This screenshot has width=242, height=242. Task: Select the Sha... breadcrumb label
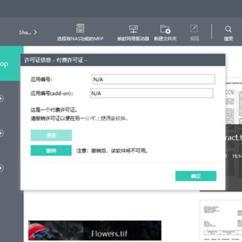click(25, 32)
